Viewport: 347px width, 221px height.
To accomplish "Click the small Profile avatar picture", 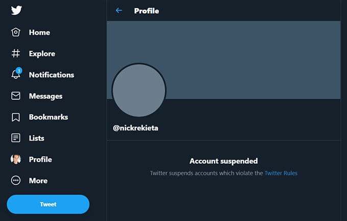I will [16, 159].
